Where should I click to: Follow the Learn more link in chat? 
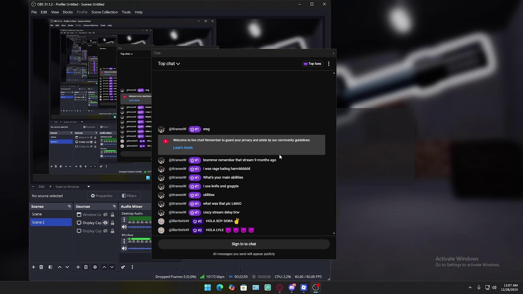coord(183,148)
